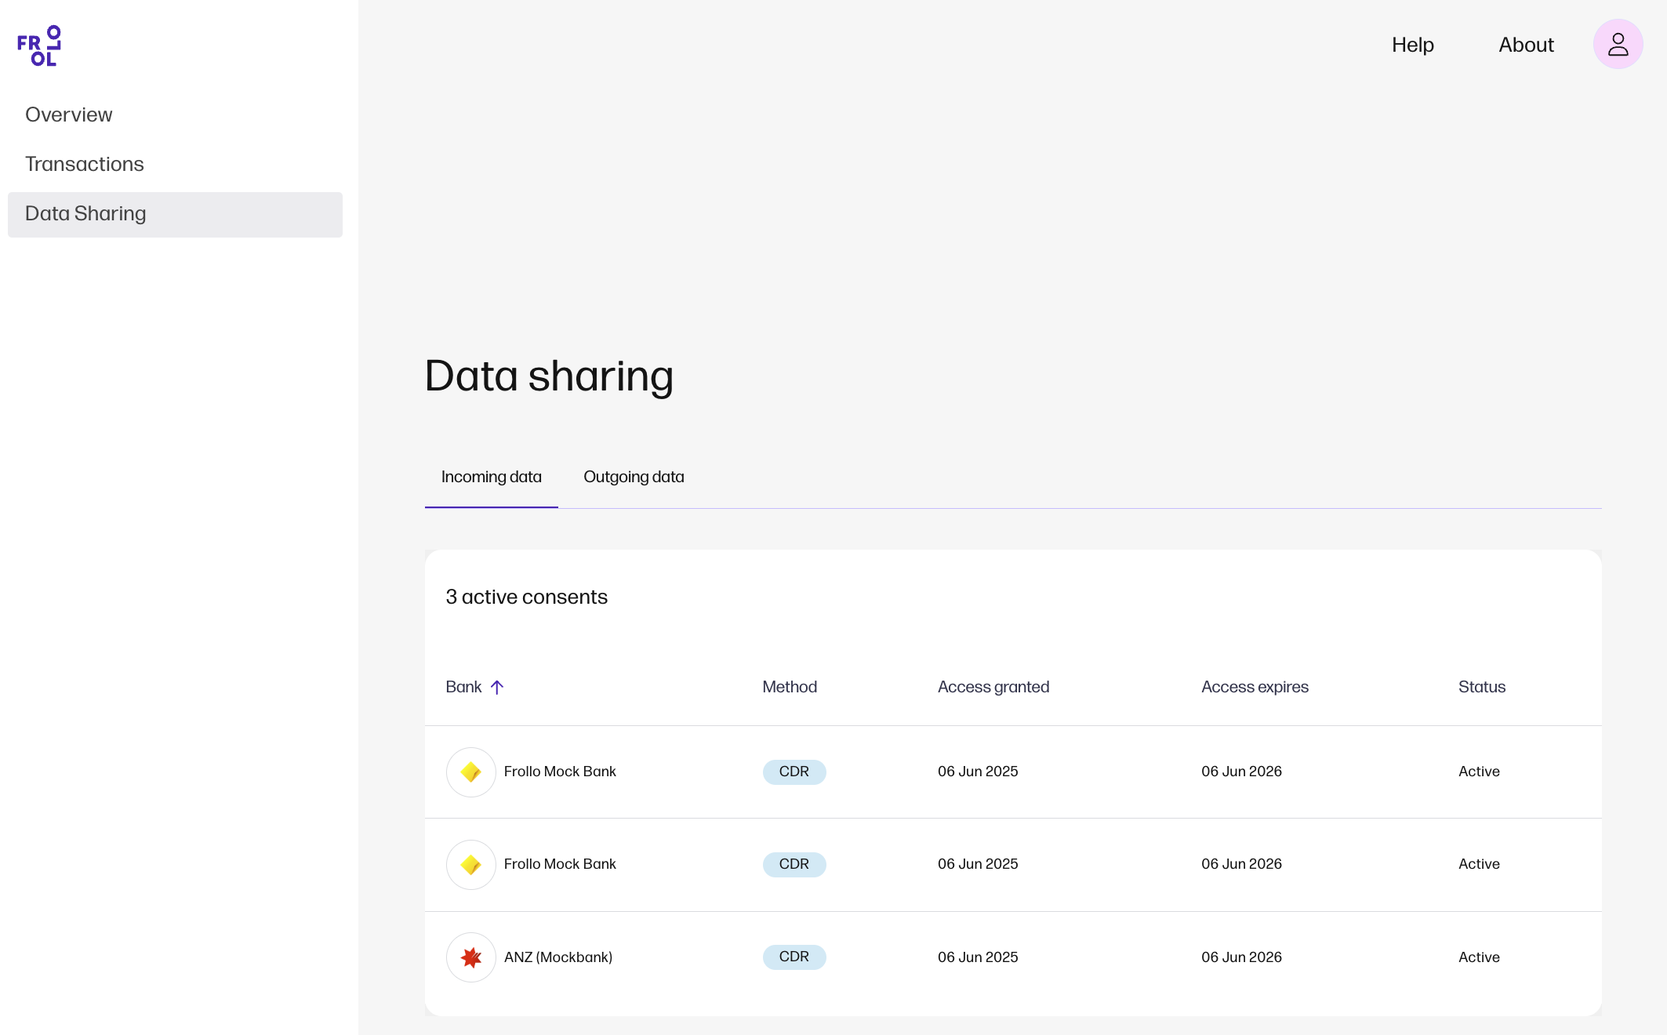Click the Frollo logo icon
1667x1035 pixels.
click(x=39, y=45)
